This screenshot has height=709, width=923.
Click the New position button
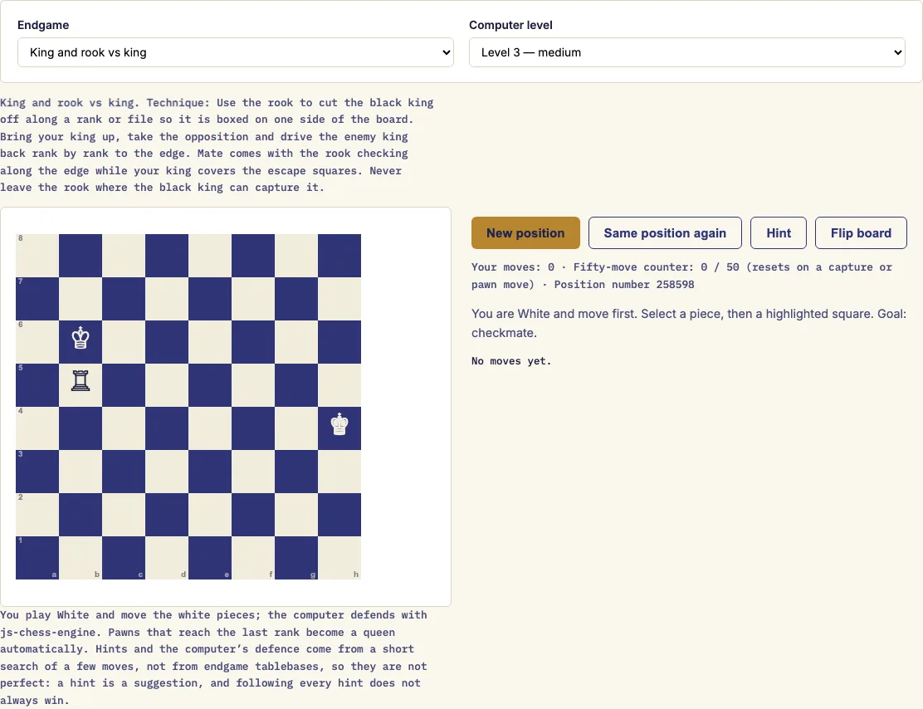pyautogui.click(x=525, y=233)
